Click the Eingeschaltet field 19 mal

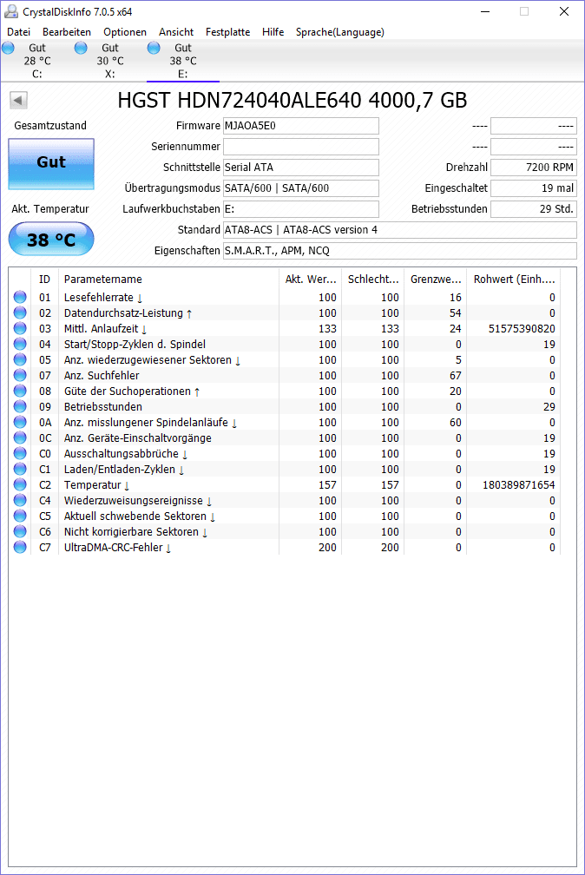point(534,188)
